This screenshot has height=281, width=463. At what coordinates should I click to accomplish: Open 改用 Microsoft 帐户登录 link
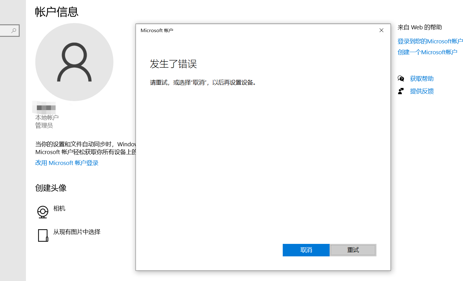67,163
